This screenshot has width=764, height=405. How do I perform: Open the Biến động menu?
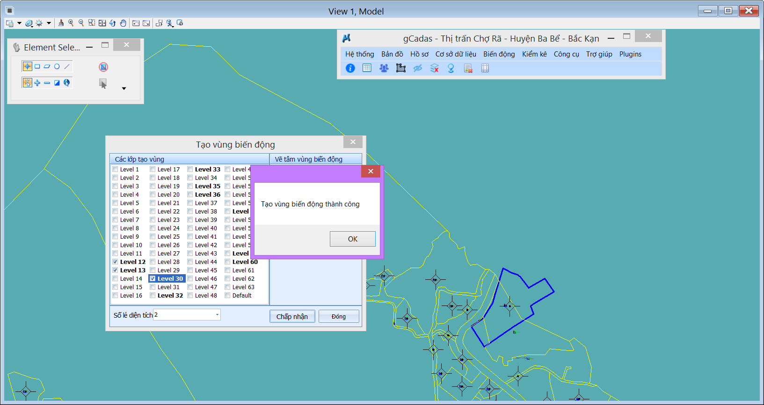point(499,54)
